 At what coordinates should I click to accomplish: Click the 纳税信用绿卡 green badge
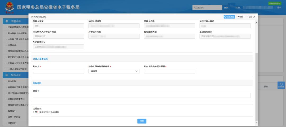(x=275, y=3)
